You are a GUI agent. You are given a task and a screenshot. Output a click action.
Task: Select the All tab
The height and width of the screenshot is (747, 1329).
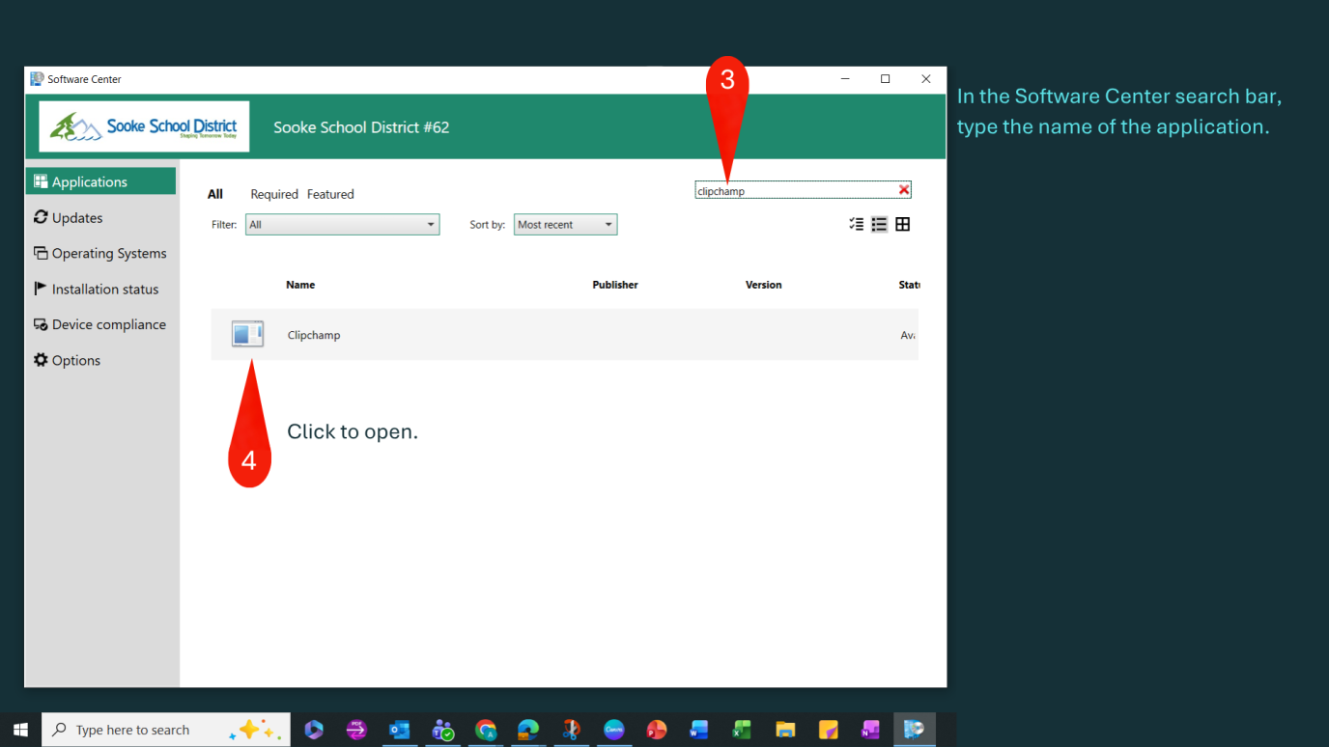[215, 194]
